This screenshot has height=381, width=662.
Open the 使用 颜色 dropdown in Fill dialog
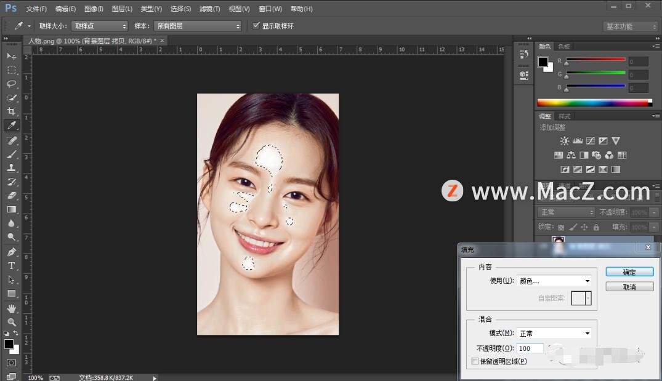pyautogui.click(x=554, y=281)
